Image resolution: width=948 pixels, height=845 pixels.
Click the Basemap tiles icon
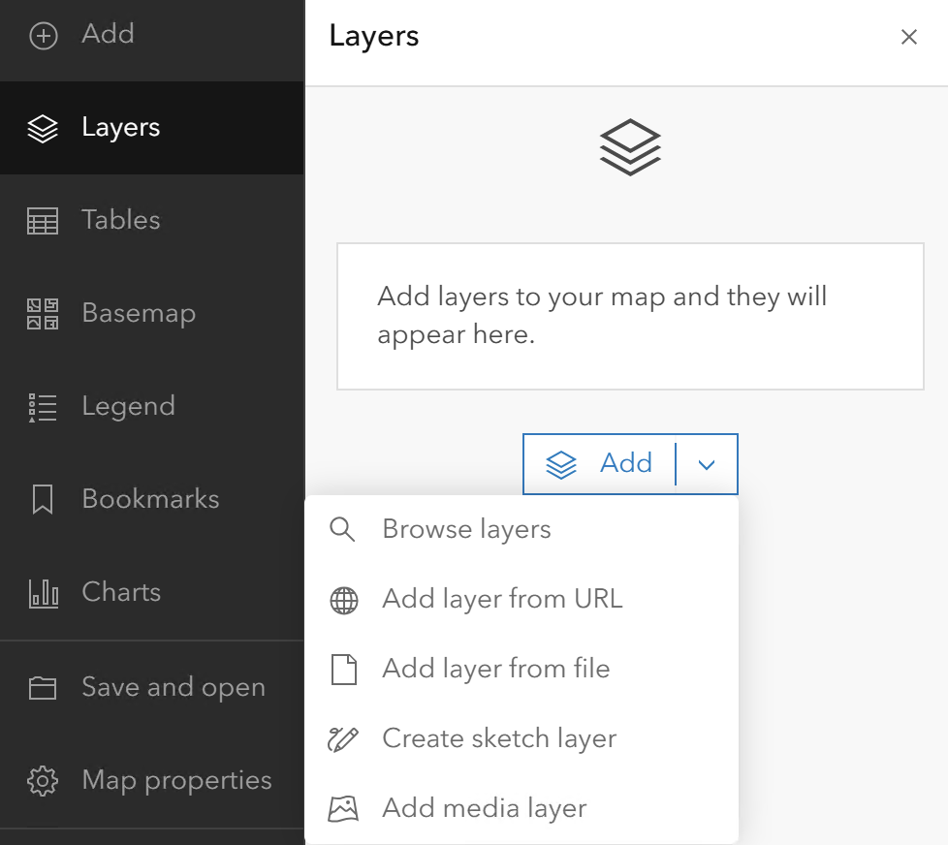[44, 314]
